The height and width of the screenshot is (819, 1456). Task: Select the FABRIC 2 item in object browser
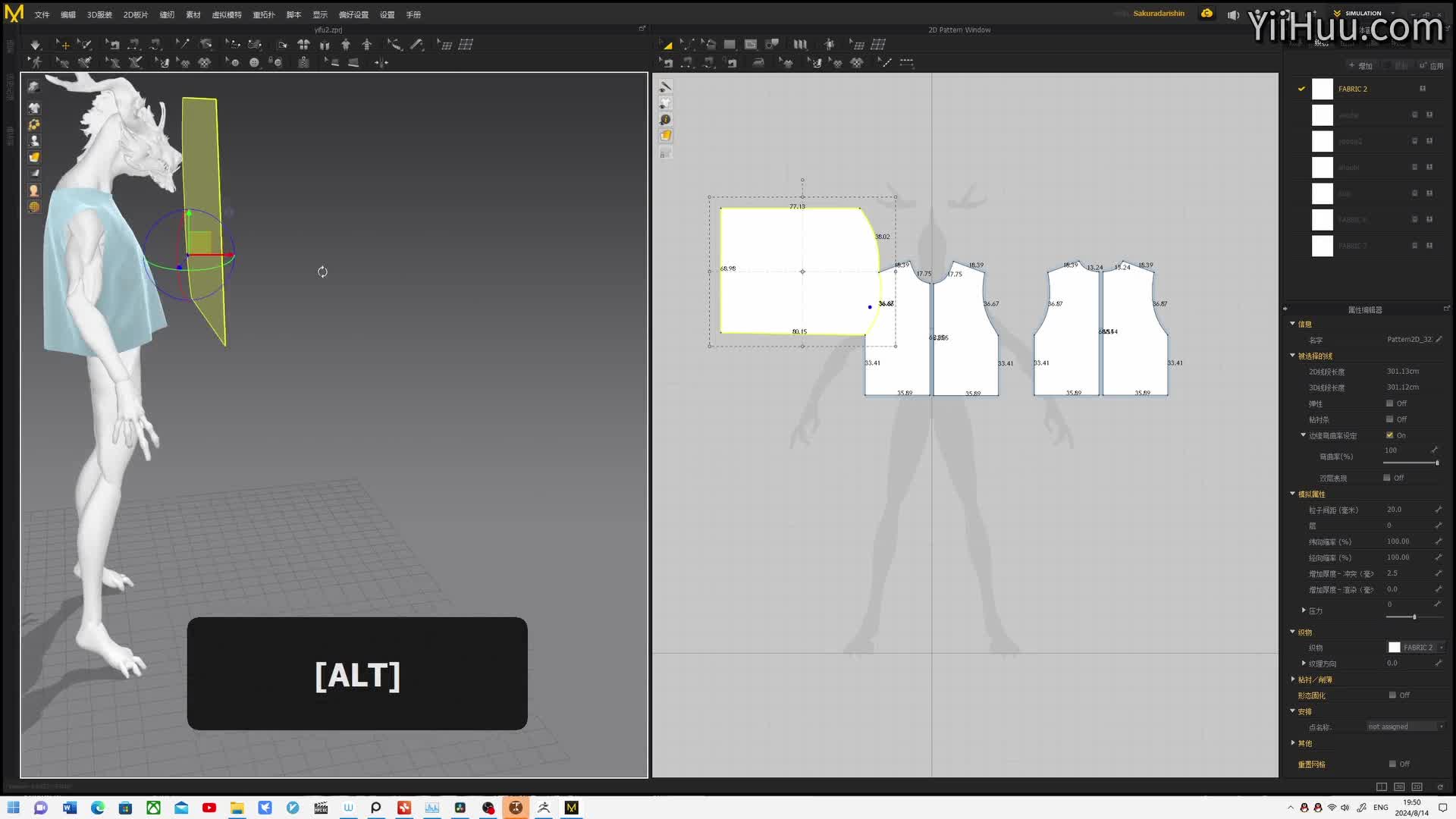(x=1353, y=89)
